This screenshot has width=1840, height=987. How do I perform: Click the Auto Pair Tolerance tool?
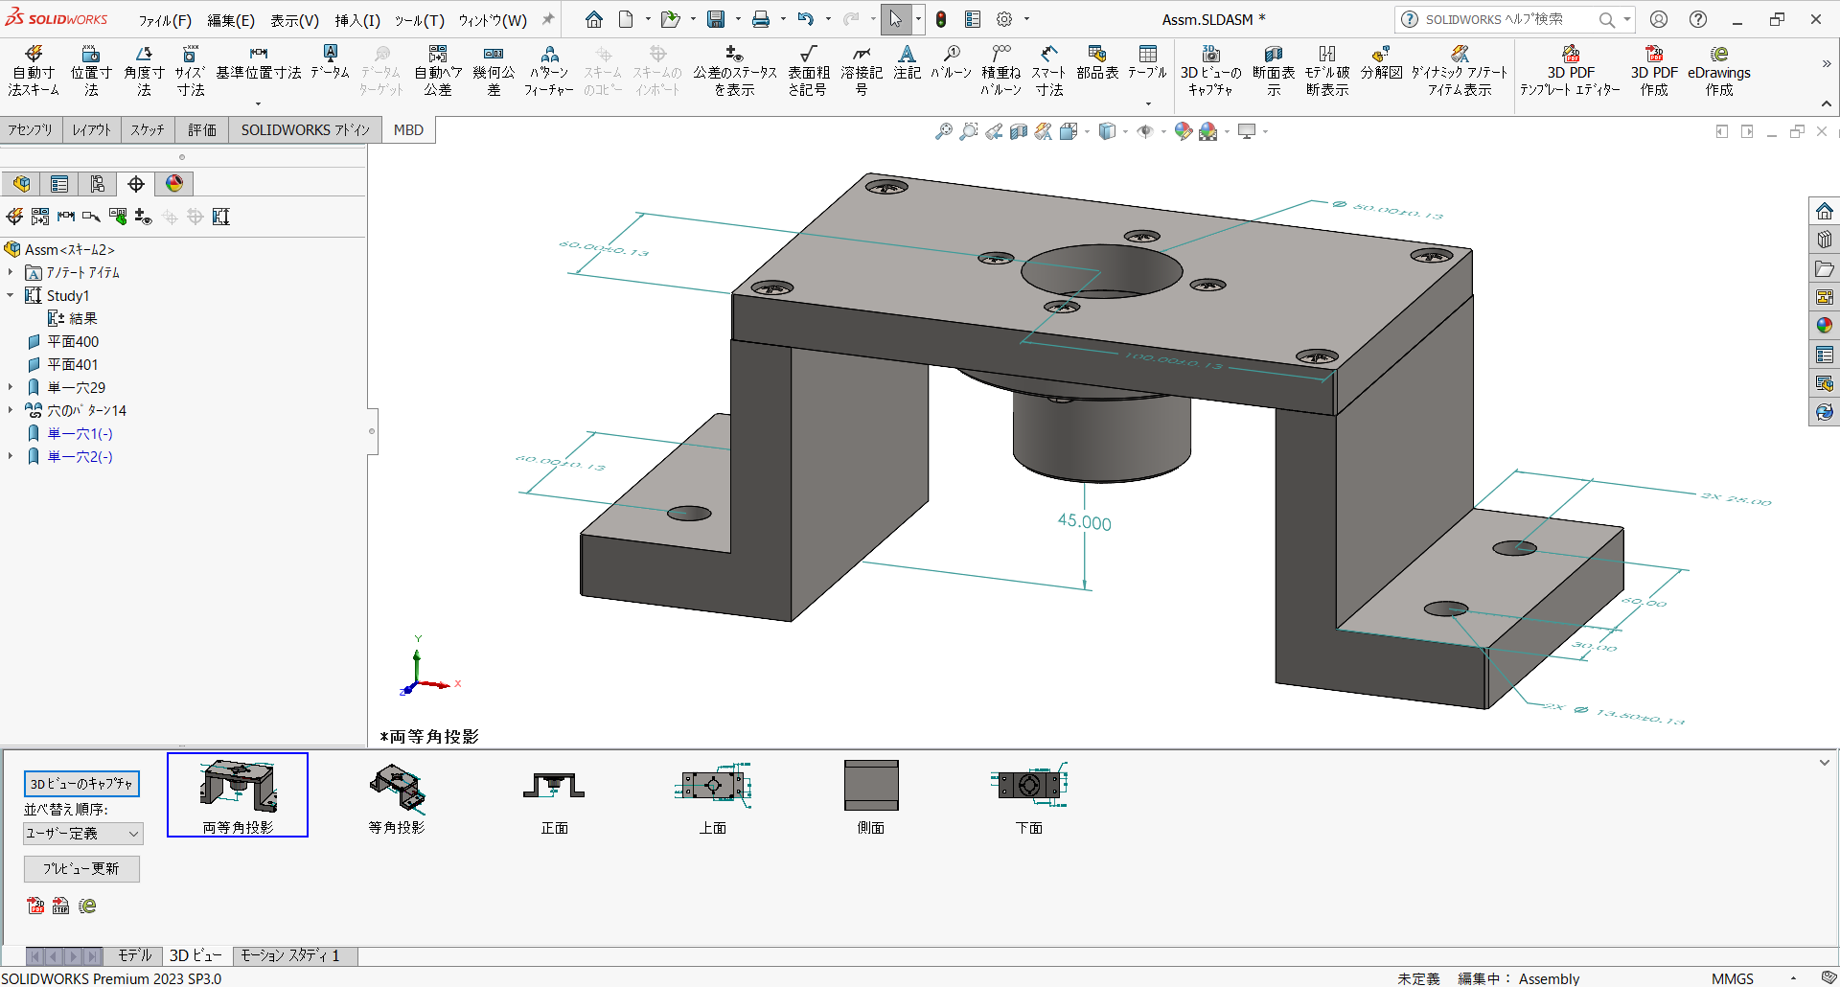tap(438, 71)
